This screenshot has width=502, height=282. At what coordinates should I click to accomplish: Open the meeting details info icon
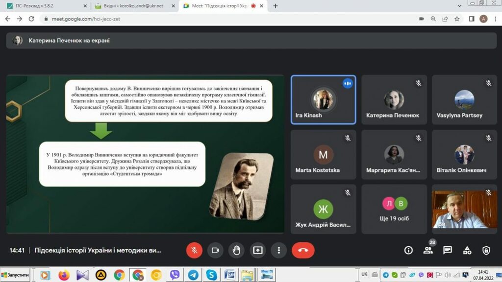click(x=408, y=250)
